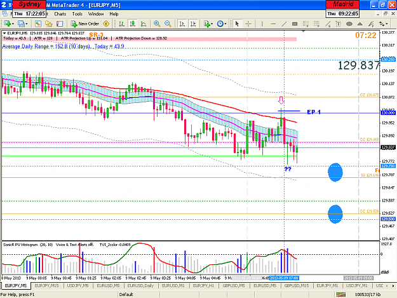
Task: Open the Terminal panel icon
Action: click(60, 24)
